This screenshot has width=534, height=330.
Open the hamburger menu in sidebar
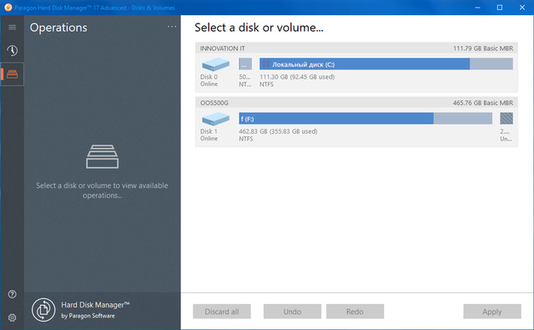click(x=12, y=28)
